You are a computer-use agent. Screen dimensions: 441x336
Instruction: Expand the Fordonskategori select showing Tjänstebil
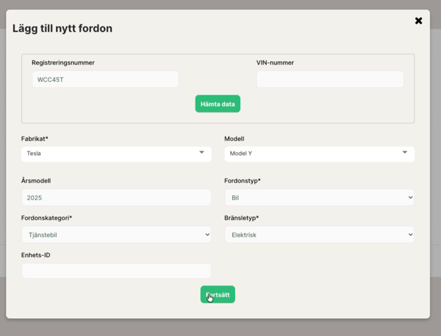117,235
